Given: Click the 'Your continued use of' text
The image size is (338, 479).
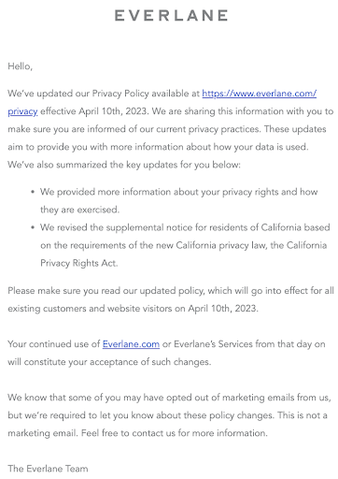Looking at the screenshot, I should point(54,344).
